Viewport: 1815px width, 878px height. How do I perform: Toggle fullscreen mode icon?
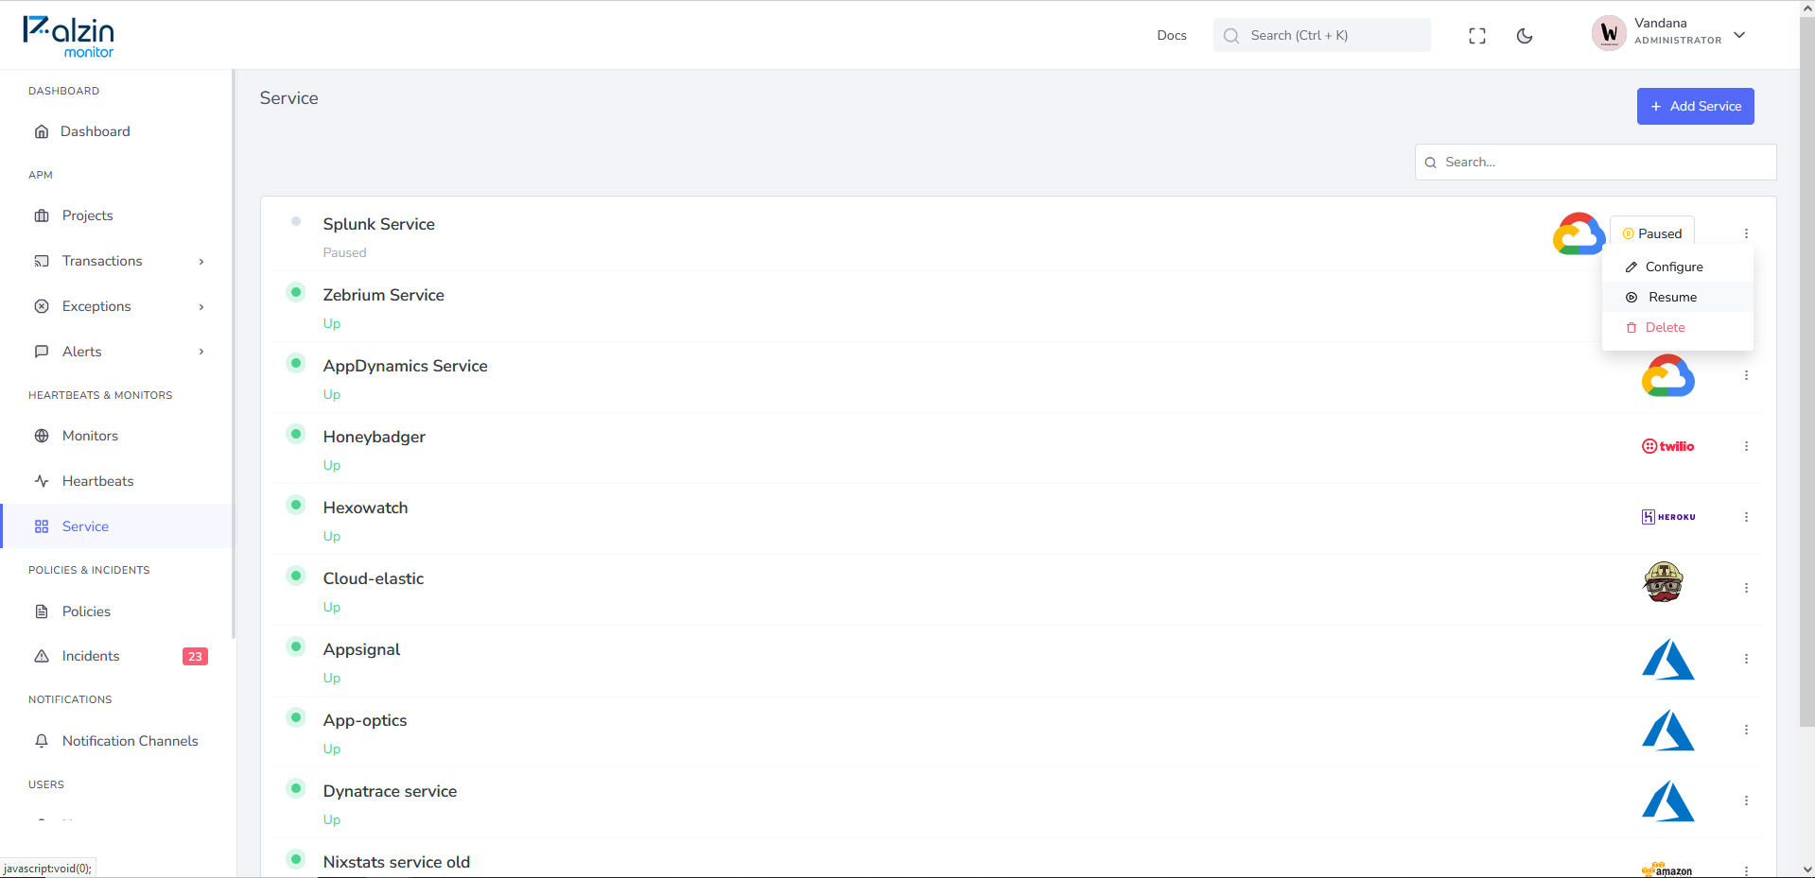[1477, 36]
